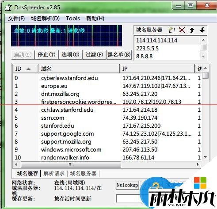Click the DnsSpeeder title bar app icon

pos(8,8)
